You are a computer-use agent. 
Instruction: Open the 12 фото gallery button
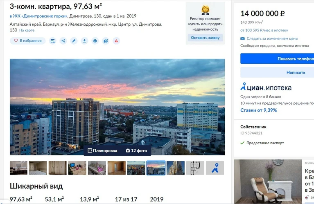click(x=136, y=150)
